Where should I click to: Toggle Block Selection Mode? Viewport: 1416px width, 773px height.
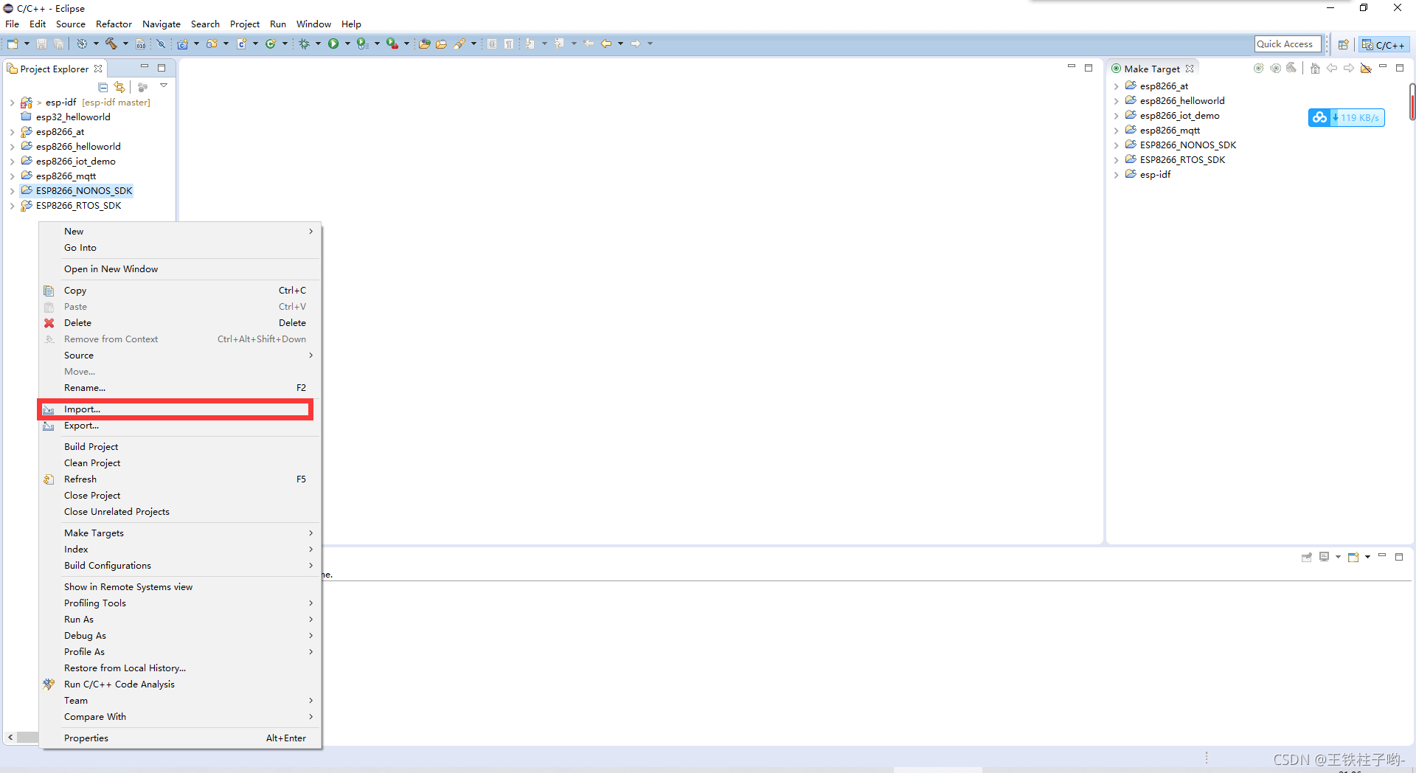click(492, 44)
